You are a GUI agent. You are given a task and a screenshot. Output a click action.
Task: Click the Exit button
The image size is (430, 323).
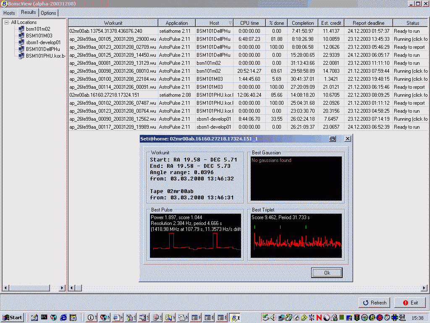(x=410, y=302)
